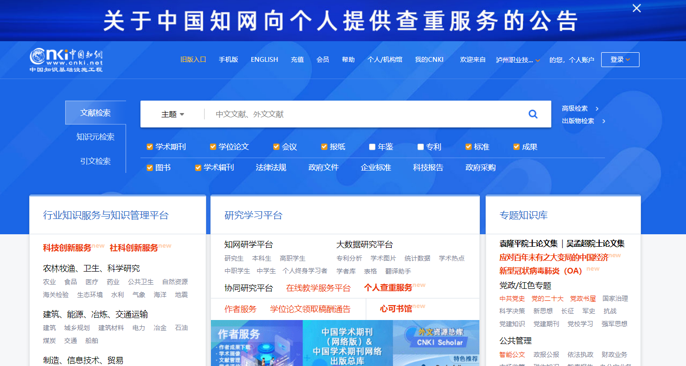Open the 登录 dropdown button
This screenshot has width=686, height=366.
pos(620,59)
